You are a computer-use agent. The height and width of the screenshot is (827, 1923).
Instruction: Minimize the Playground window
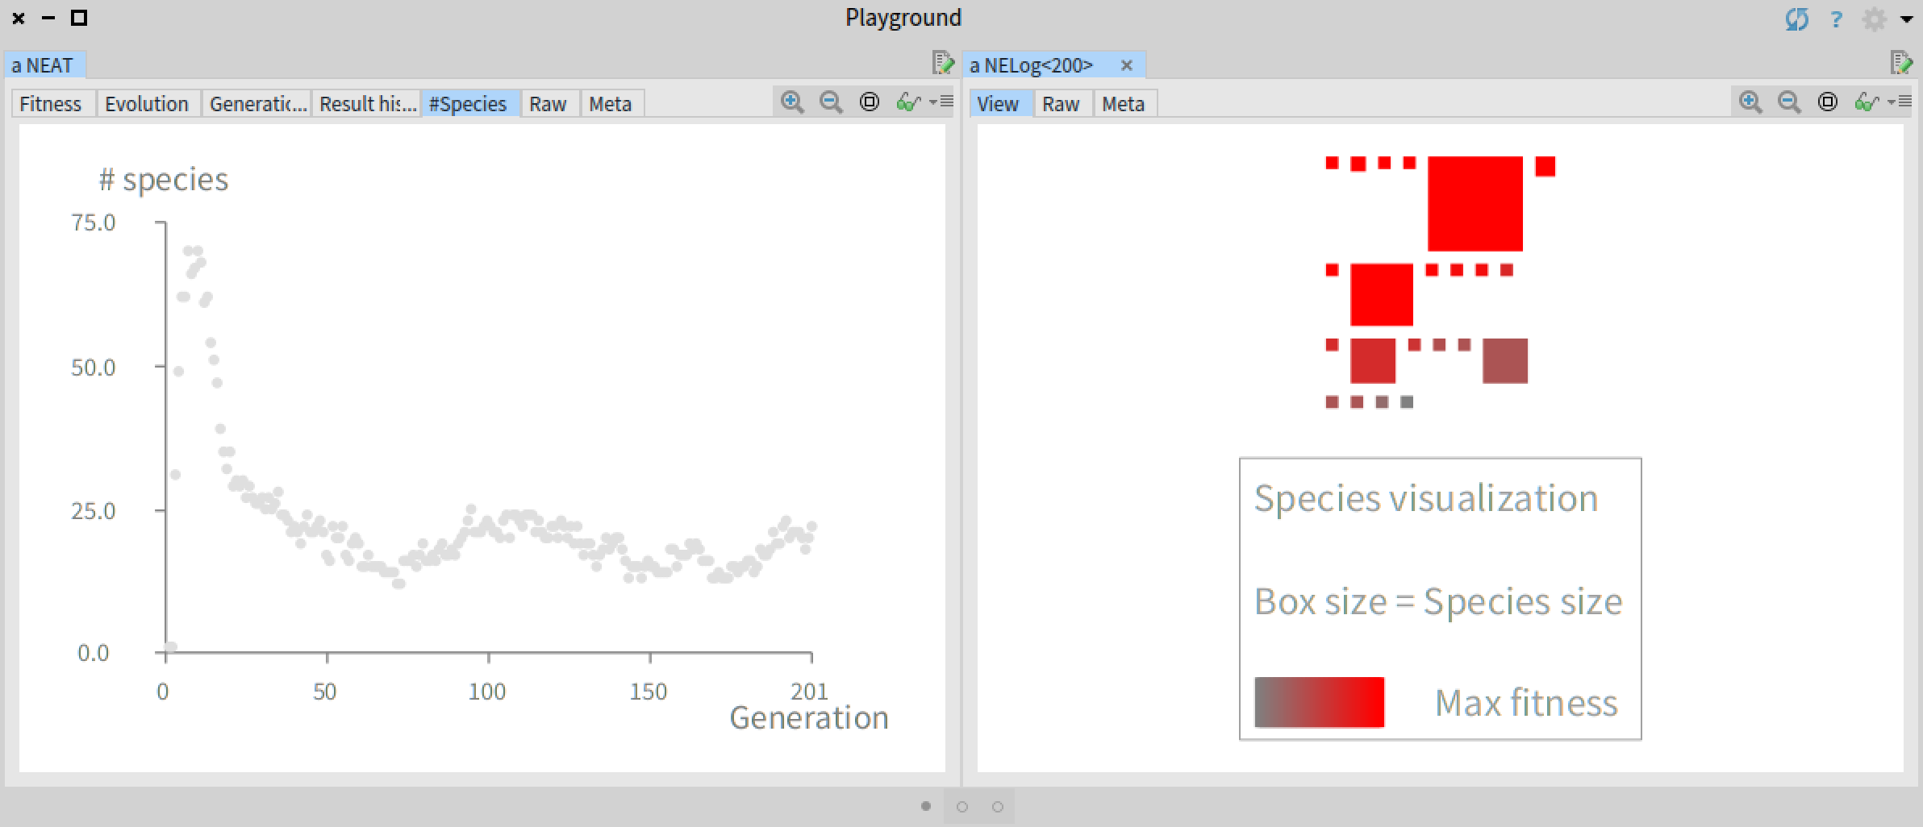pyautogui.click(x=48, y=18)
